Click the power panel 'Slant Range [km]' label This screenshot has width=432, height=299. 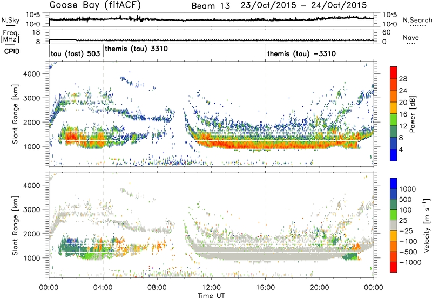(15, 114)
